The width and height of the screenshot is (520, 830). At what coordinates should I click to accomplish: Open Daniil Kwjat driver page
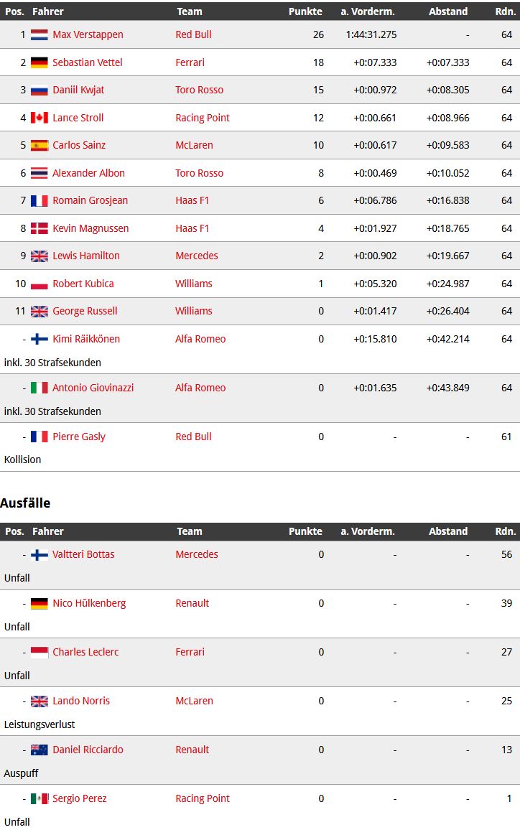click(x=78, y=90)
